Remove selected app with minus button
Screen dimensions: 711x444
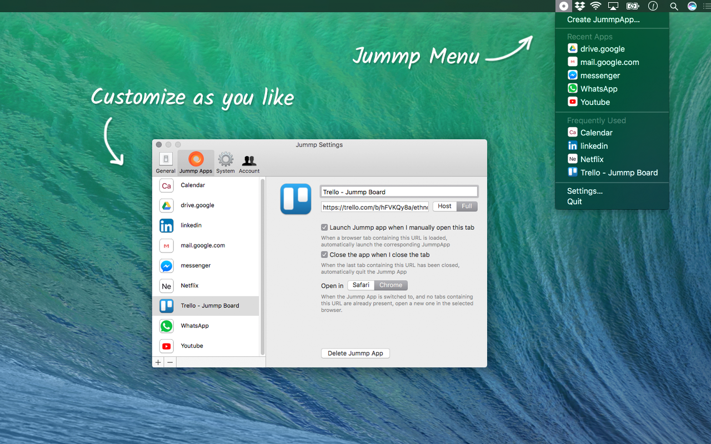pyautogui.click(x=170, y=362)
